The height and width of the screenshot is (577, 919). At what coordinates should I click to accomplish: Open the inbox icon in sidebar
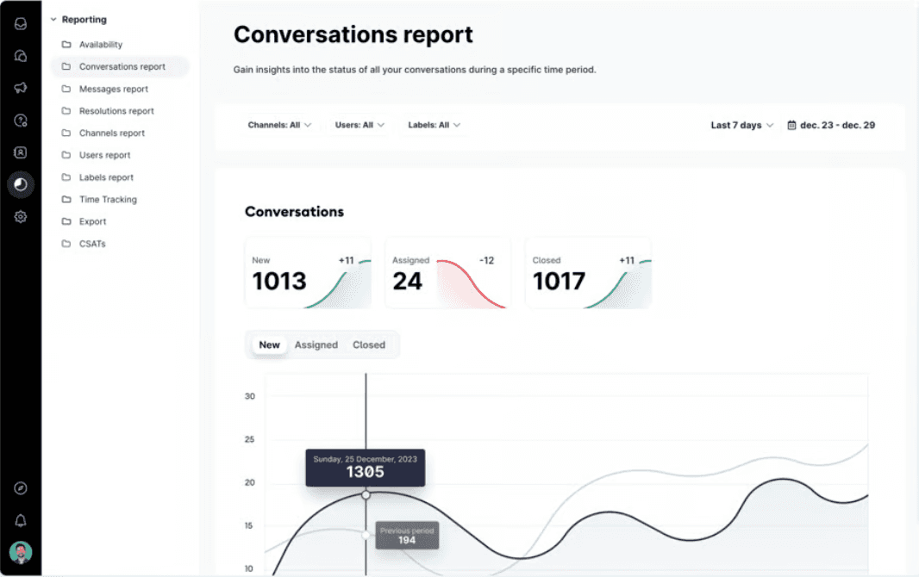click(x=21, y=23)
